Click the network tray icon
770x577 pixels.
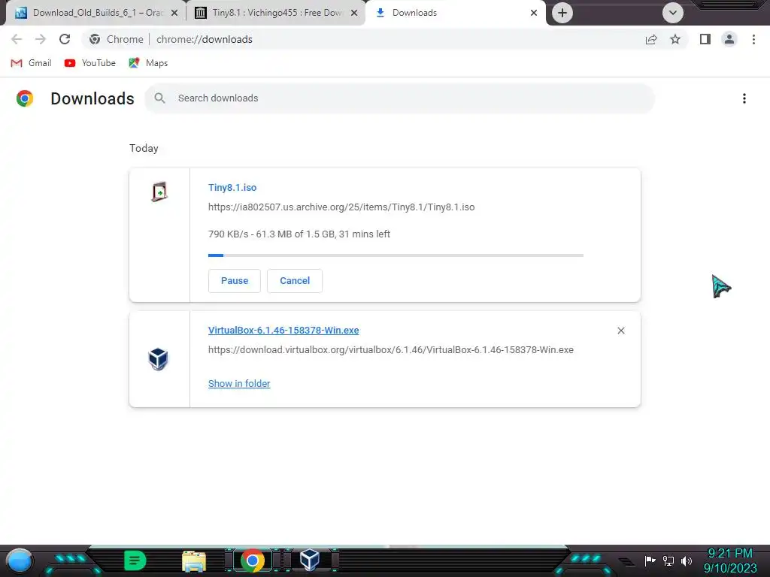click(668, 560)
